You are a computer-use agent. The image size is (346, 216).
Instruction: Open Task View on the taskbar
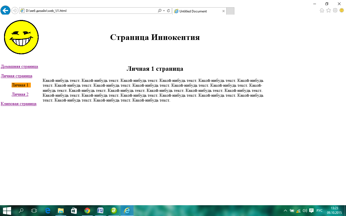34,211
